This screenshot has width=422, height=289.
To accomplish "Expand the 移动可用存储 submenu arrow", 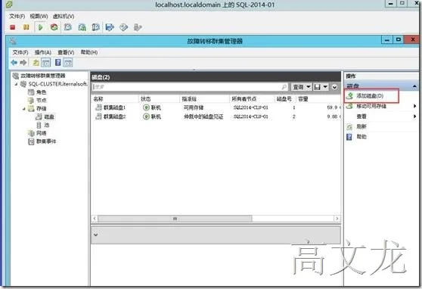I will 414,106.
